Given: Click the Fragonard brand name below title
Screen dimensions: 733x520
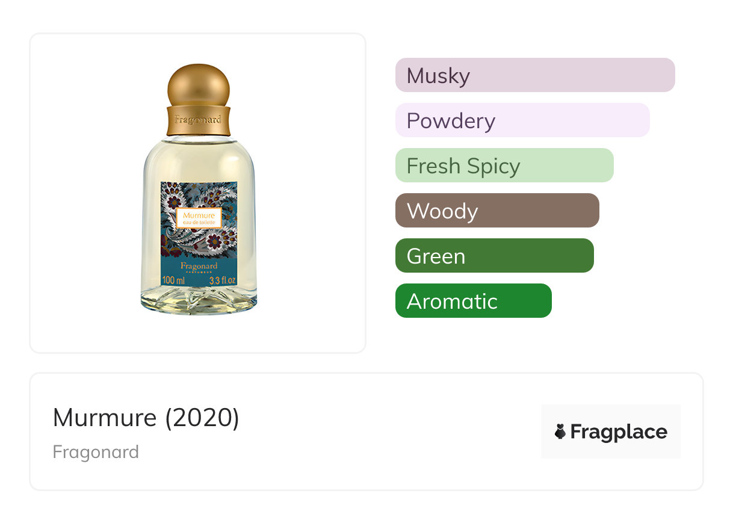Looking at the screenshot, I should [x=96, y=452].
